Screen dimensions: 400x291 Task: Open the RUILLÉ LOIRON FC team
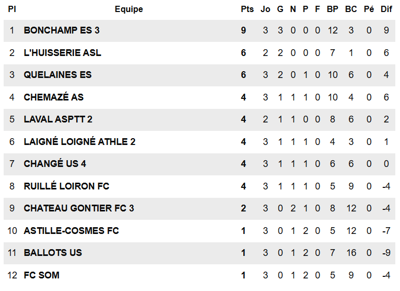pyautogui.click(x=66, y=186)
